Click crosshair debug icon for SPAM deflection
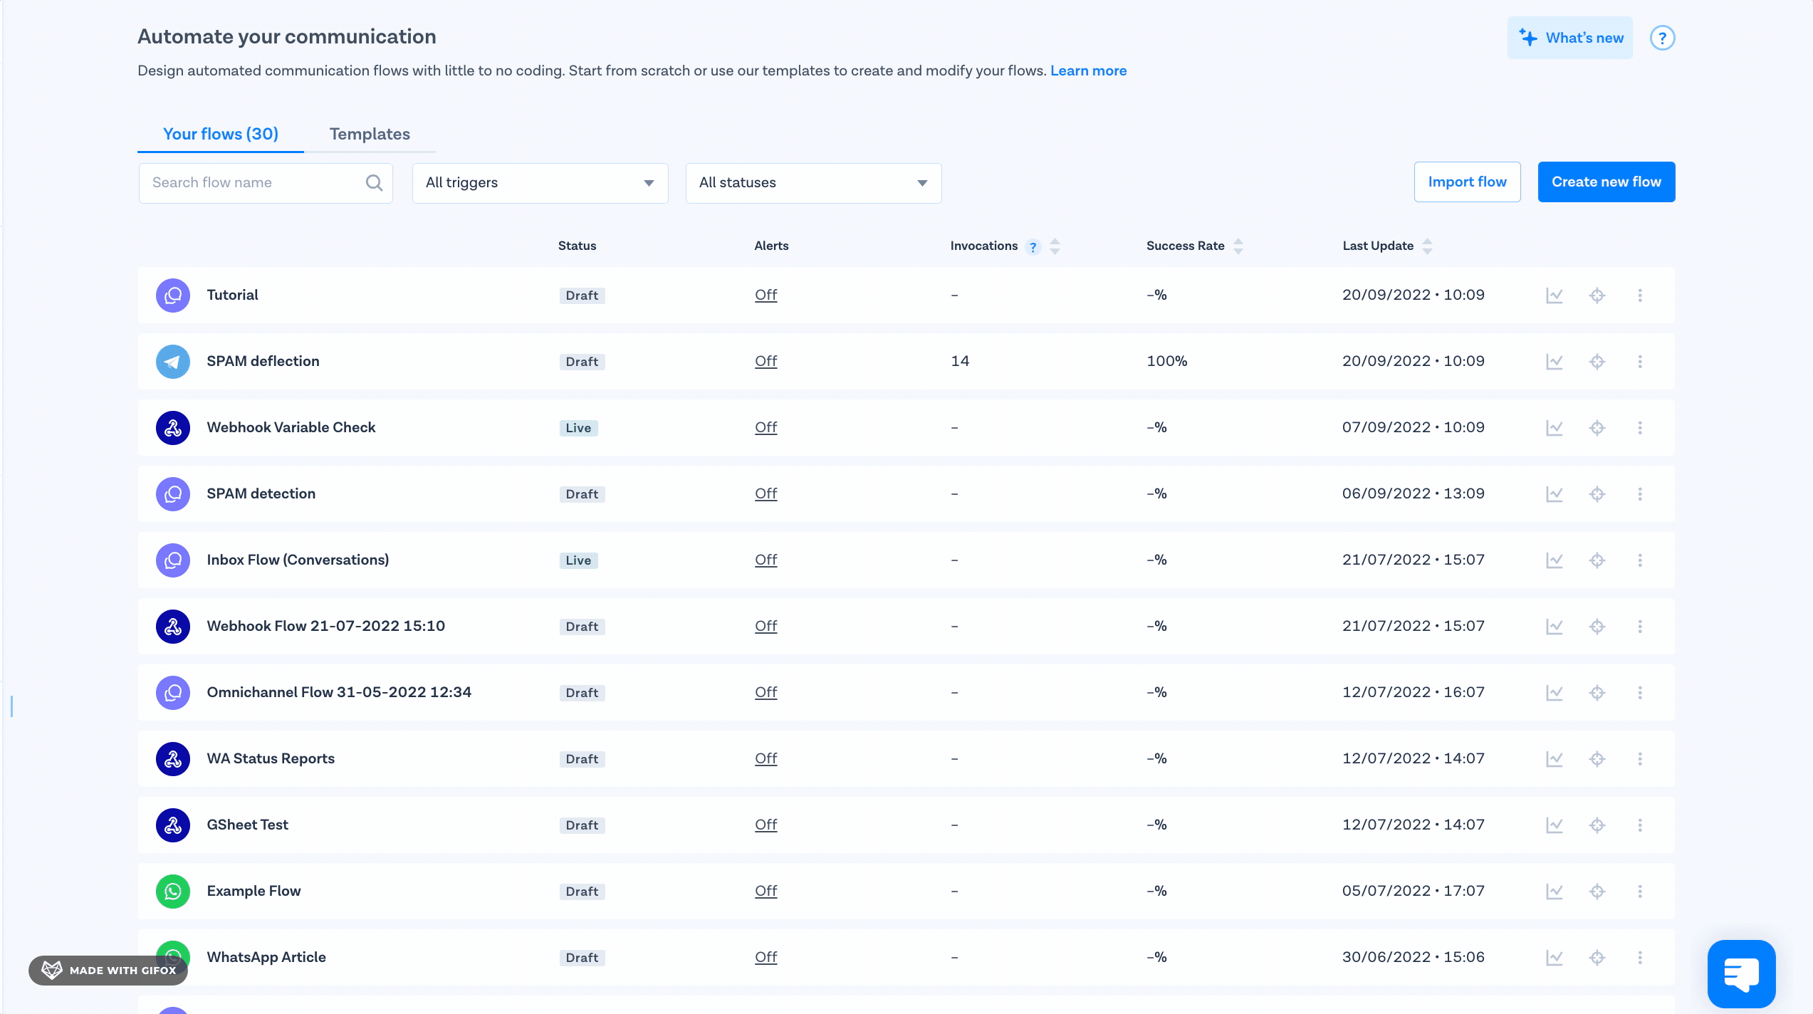This screenshot has height=1014, width=1813. pyautogui.click(x=1597, y=362)
